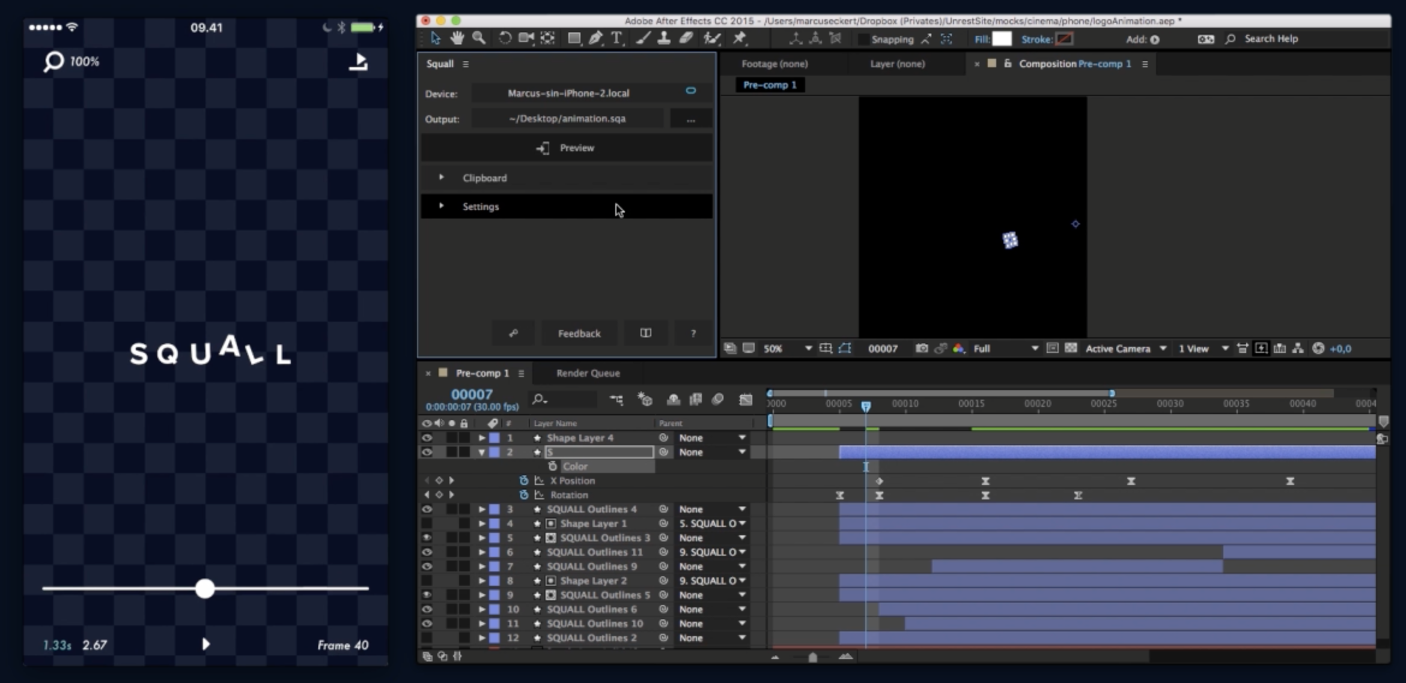Image resolution: width=1406 pixels, height=683 pixels.
Task: Open the Render Queue tab
Action: click(588, 373)
